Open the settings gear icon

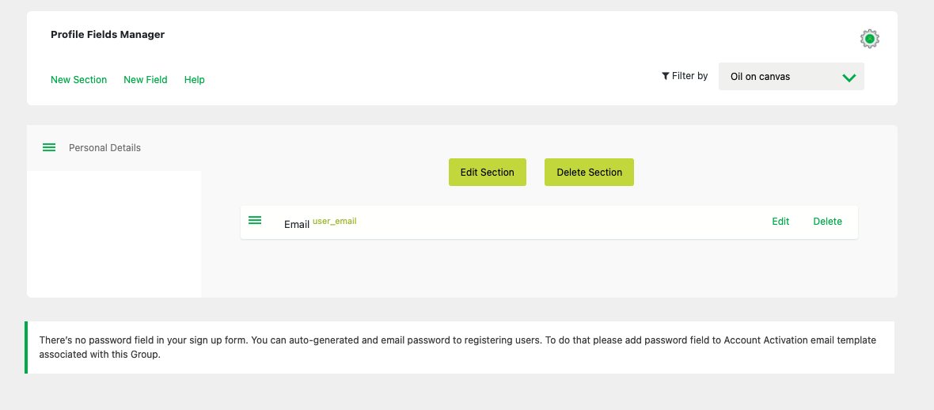[x=869, y=39]
